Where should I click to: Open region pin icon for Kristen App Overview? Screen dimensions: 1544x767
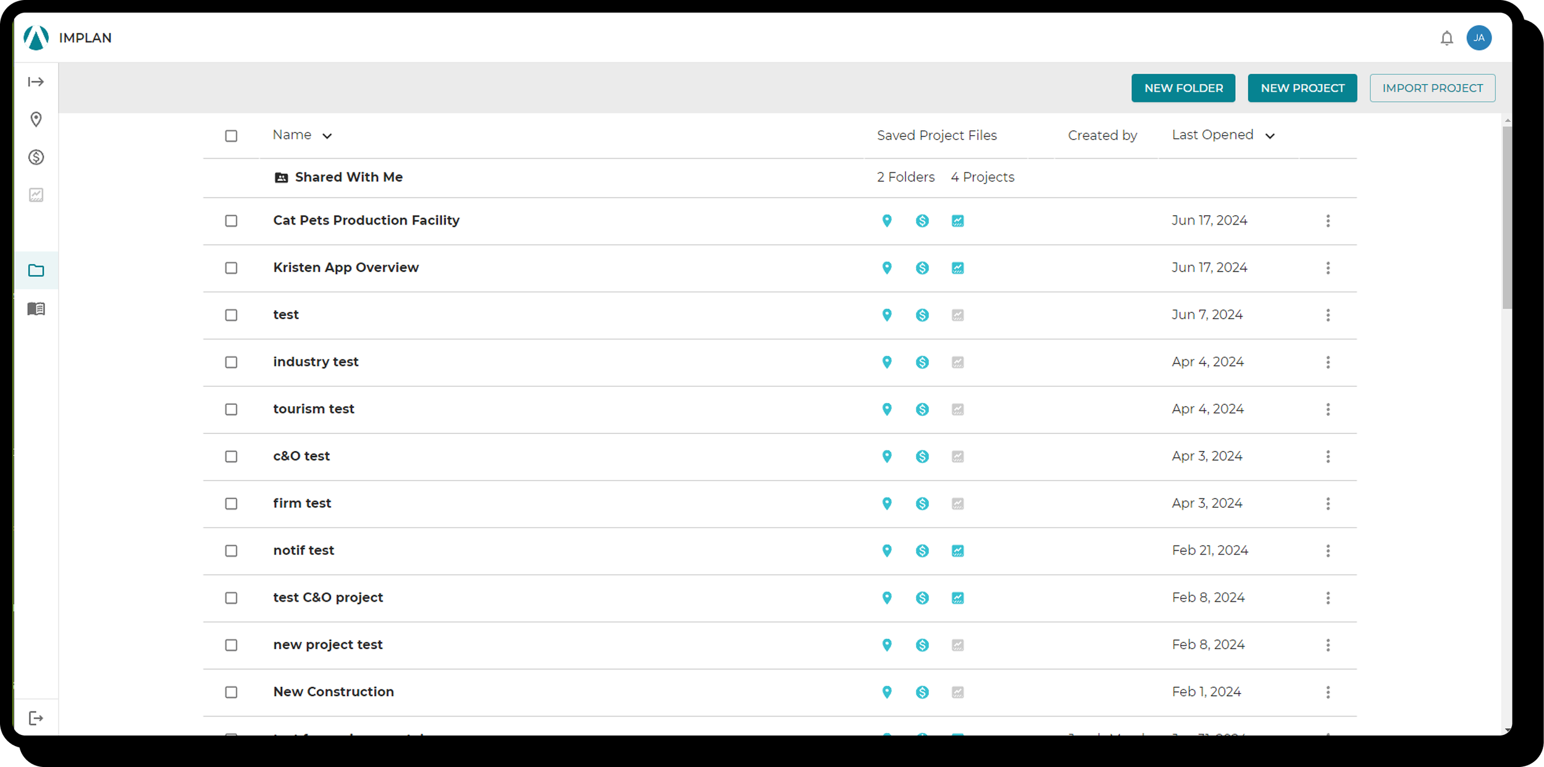click(887, 268)
